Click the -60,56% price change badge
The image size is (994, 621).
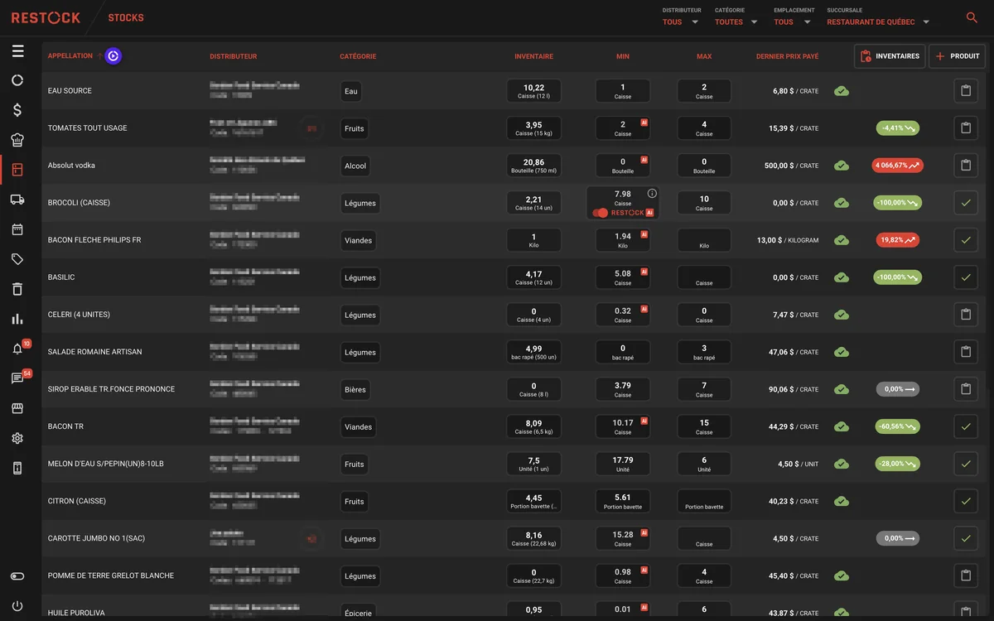click(898, 426)
